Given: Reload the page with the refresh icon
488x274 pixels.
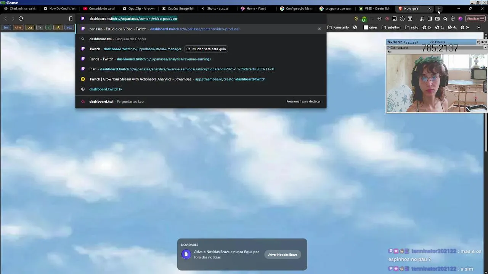Looking at the screenshot, I should [21, 18].
